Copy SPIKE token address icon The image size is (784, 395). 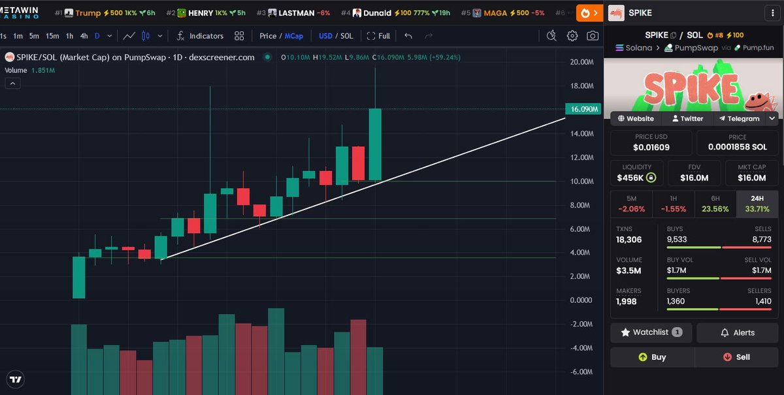click(x=673, y=35)
